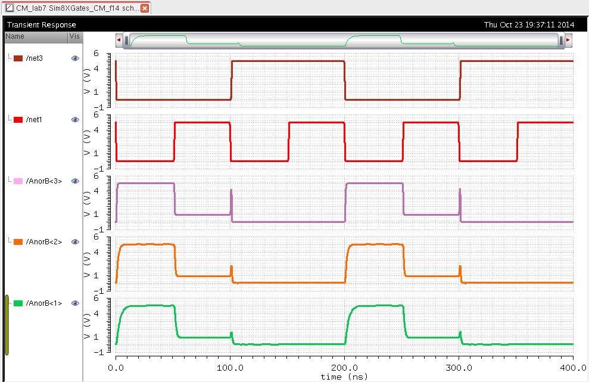Click the red color box beside /net1

[x=18, y=120]
